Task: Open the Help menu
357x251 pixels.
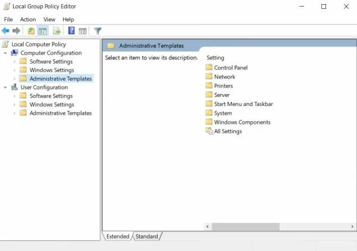Action: [68, 20]
